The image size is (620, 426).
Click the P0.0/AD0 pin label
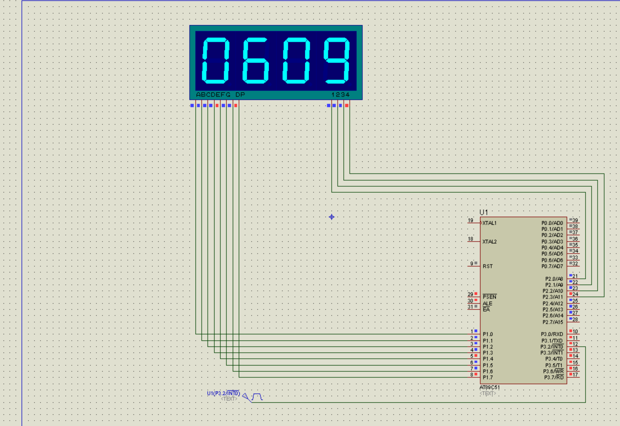pos(552,223)
